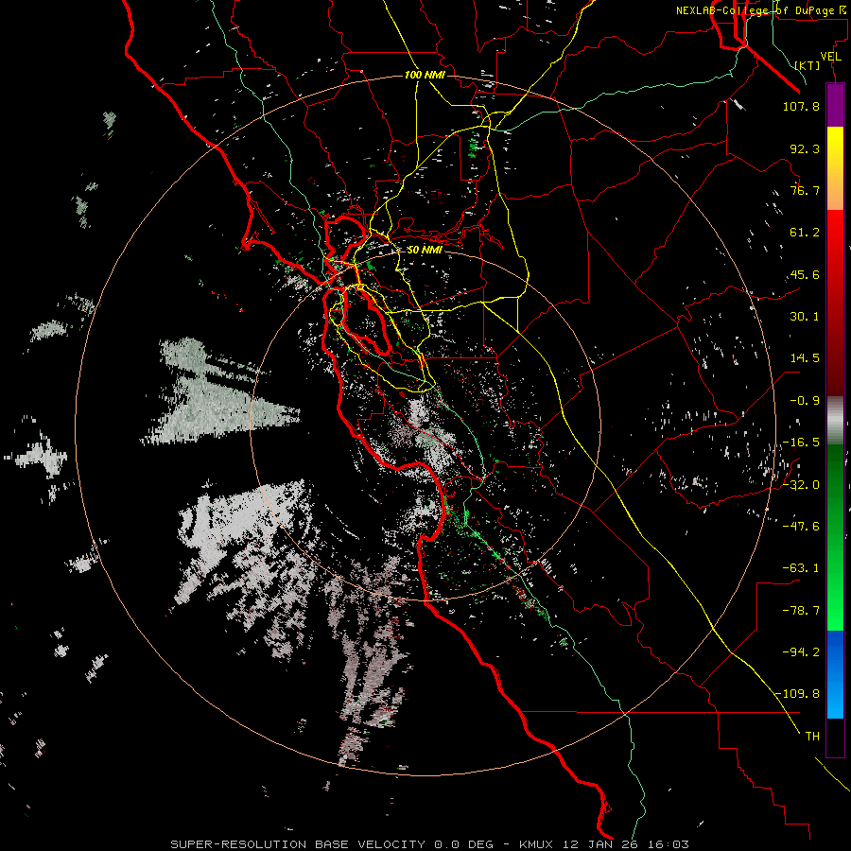Click the NEXLAB-College of DuPage credit text

[761, 10]
